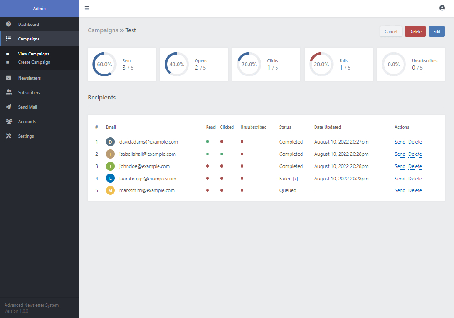Click email davidadams@example.com
Image resolution: width=454 pixels, height=318 pixels.
point(148,142)
